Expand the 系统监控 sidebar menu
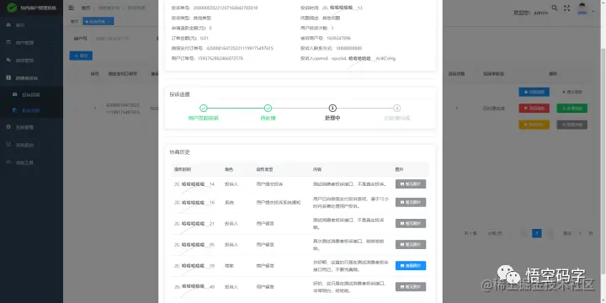The image size is (606, 303). (32, 145)
